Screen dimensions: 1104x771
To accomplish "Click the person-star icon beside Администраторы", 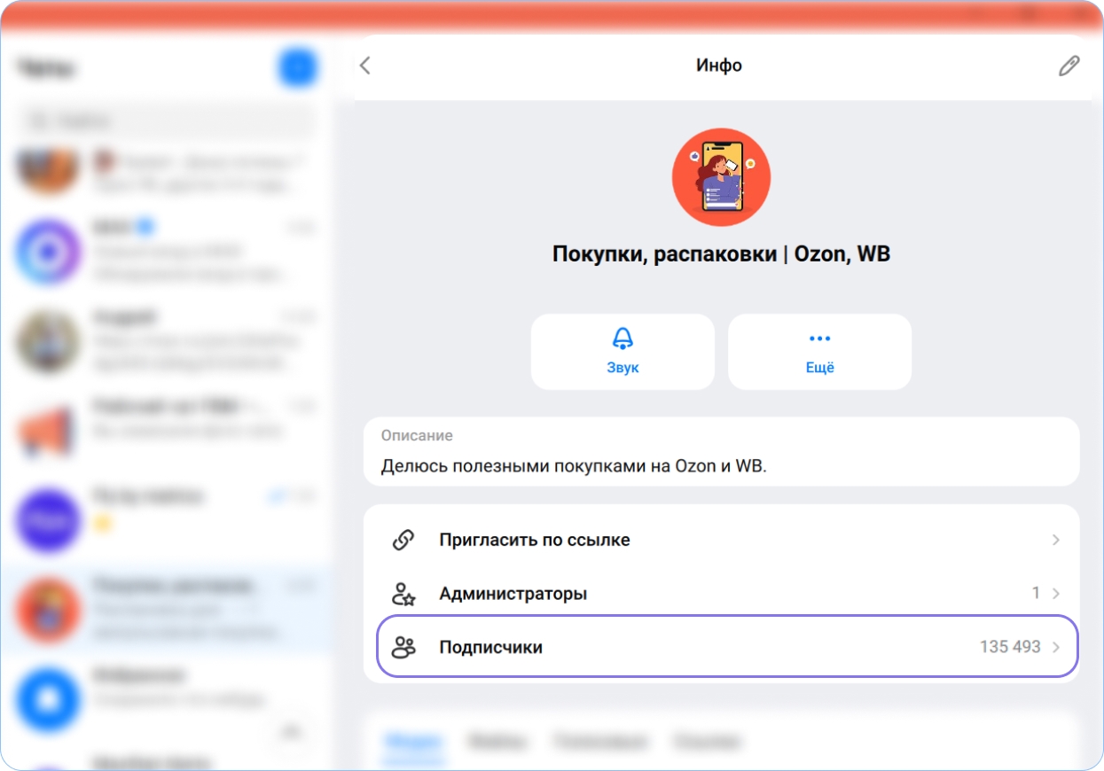I will [x=403, y=594].
